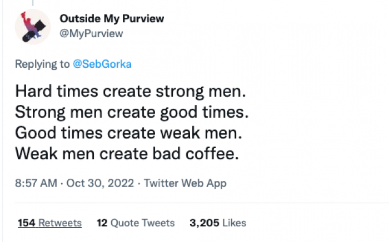
Task: Click the 'Strong men create good times' line
Action: (x=131, y=112)
